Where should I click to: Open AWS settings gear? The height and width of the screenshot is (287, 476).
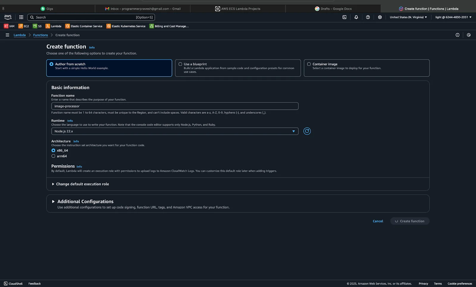point(380,17)
